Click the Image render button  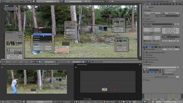pos(152,13)
